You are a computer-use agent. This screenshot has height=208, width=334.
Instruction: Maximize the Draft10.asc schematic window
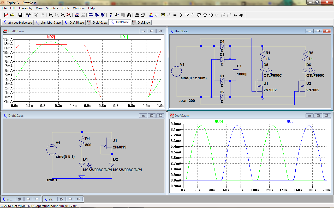152,115
